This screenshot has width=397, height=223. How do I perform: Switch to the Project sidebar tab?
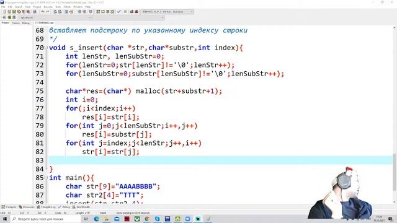[6, 23]
